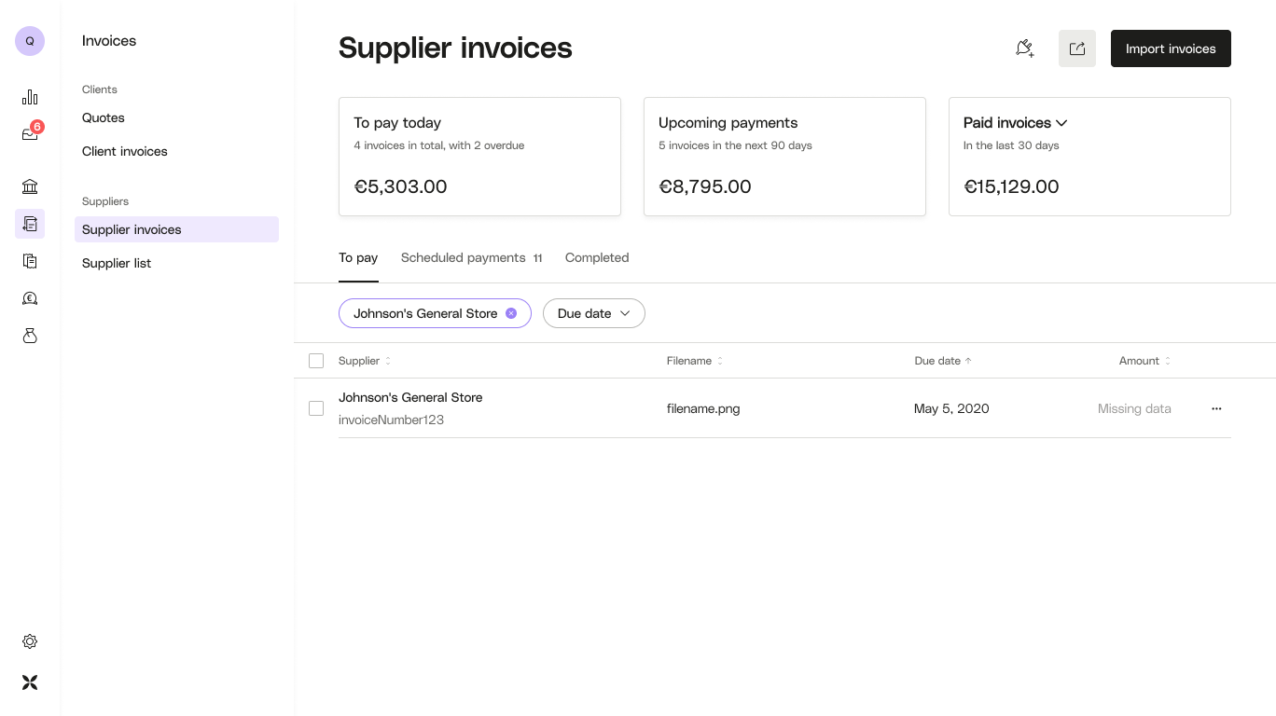Switch to the Scheduled payments tab
The width and height of the screenshot is (1276, 716).
[x=463, y=257]
